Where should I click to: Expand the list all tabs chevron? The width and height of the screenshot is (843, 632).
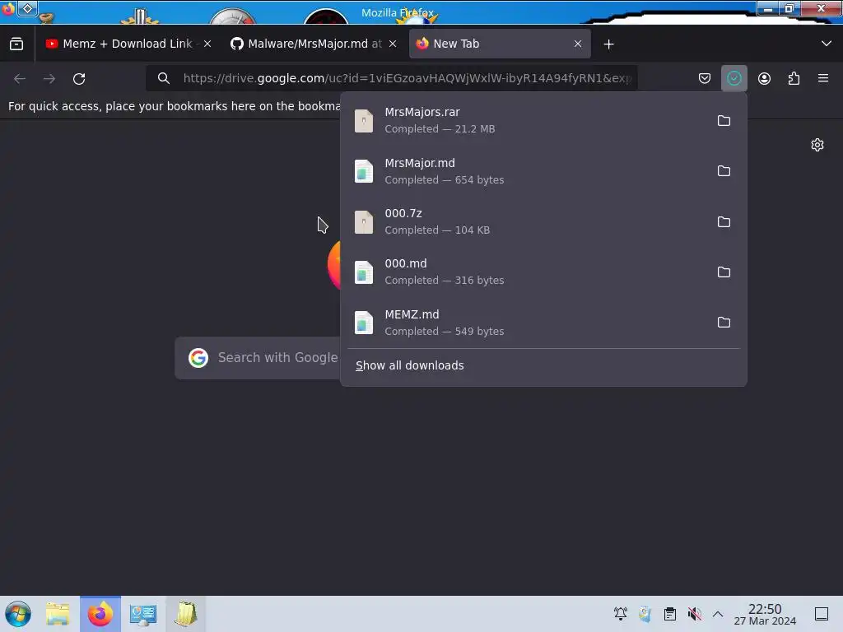click(827, 44)
